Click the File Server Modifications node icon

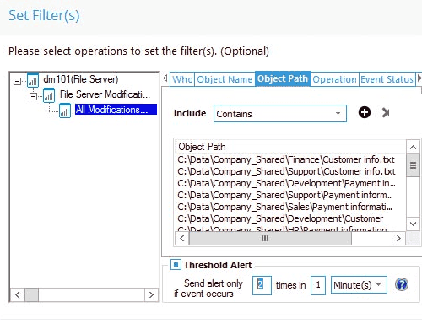click(x=49, y=95)
